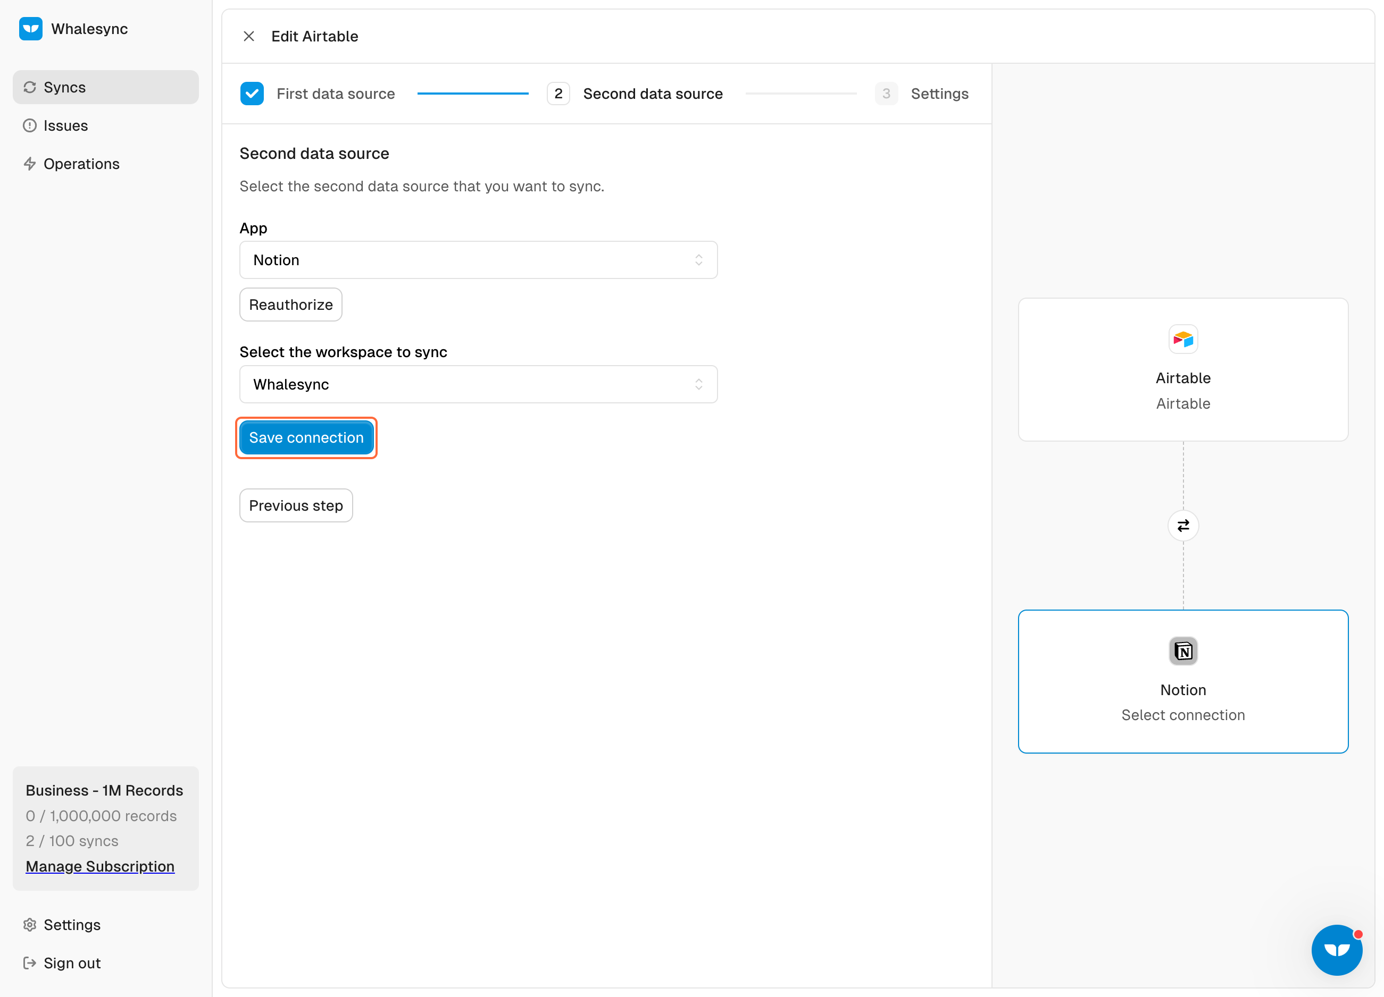Click the two-way sync arrows icon

[1183, 526]
